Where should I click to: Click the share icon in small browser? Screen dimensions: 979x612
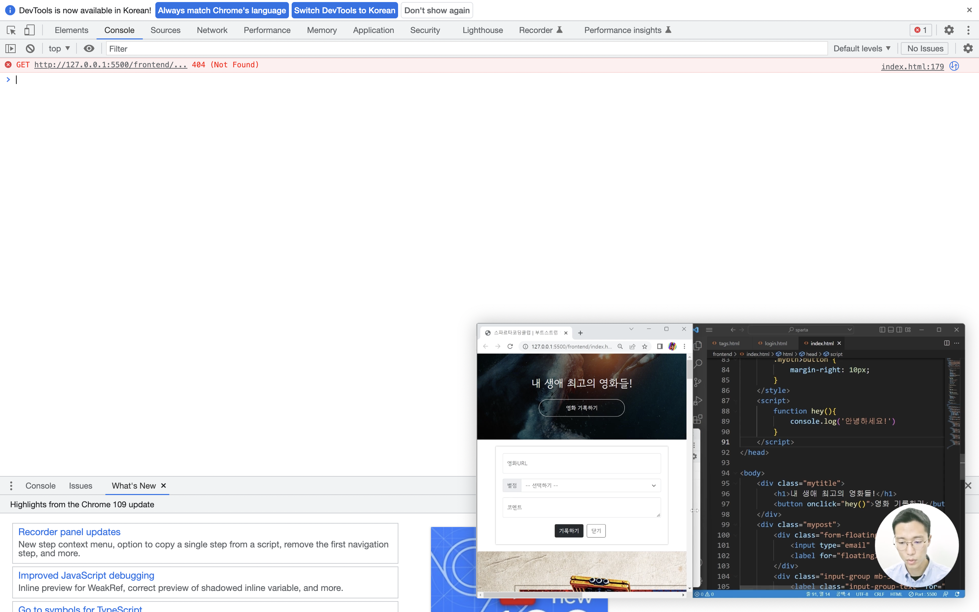(x=632, y=346)
